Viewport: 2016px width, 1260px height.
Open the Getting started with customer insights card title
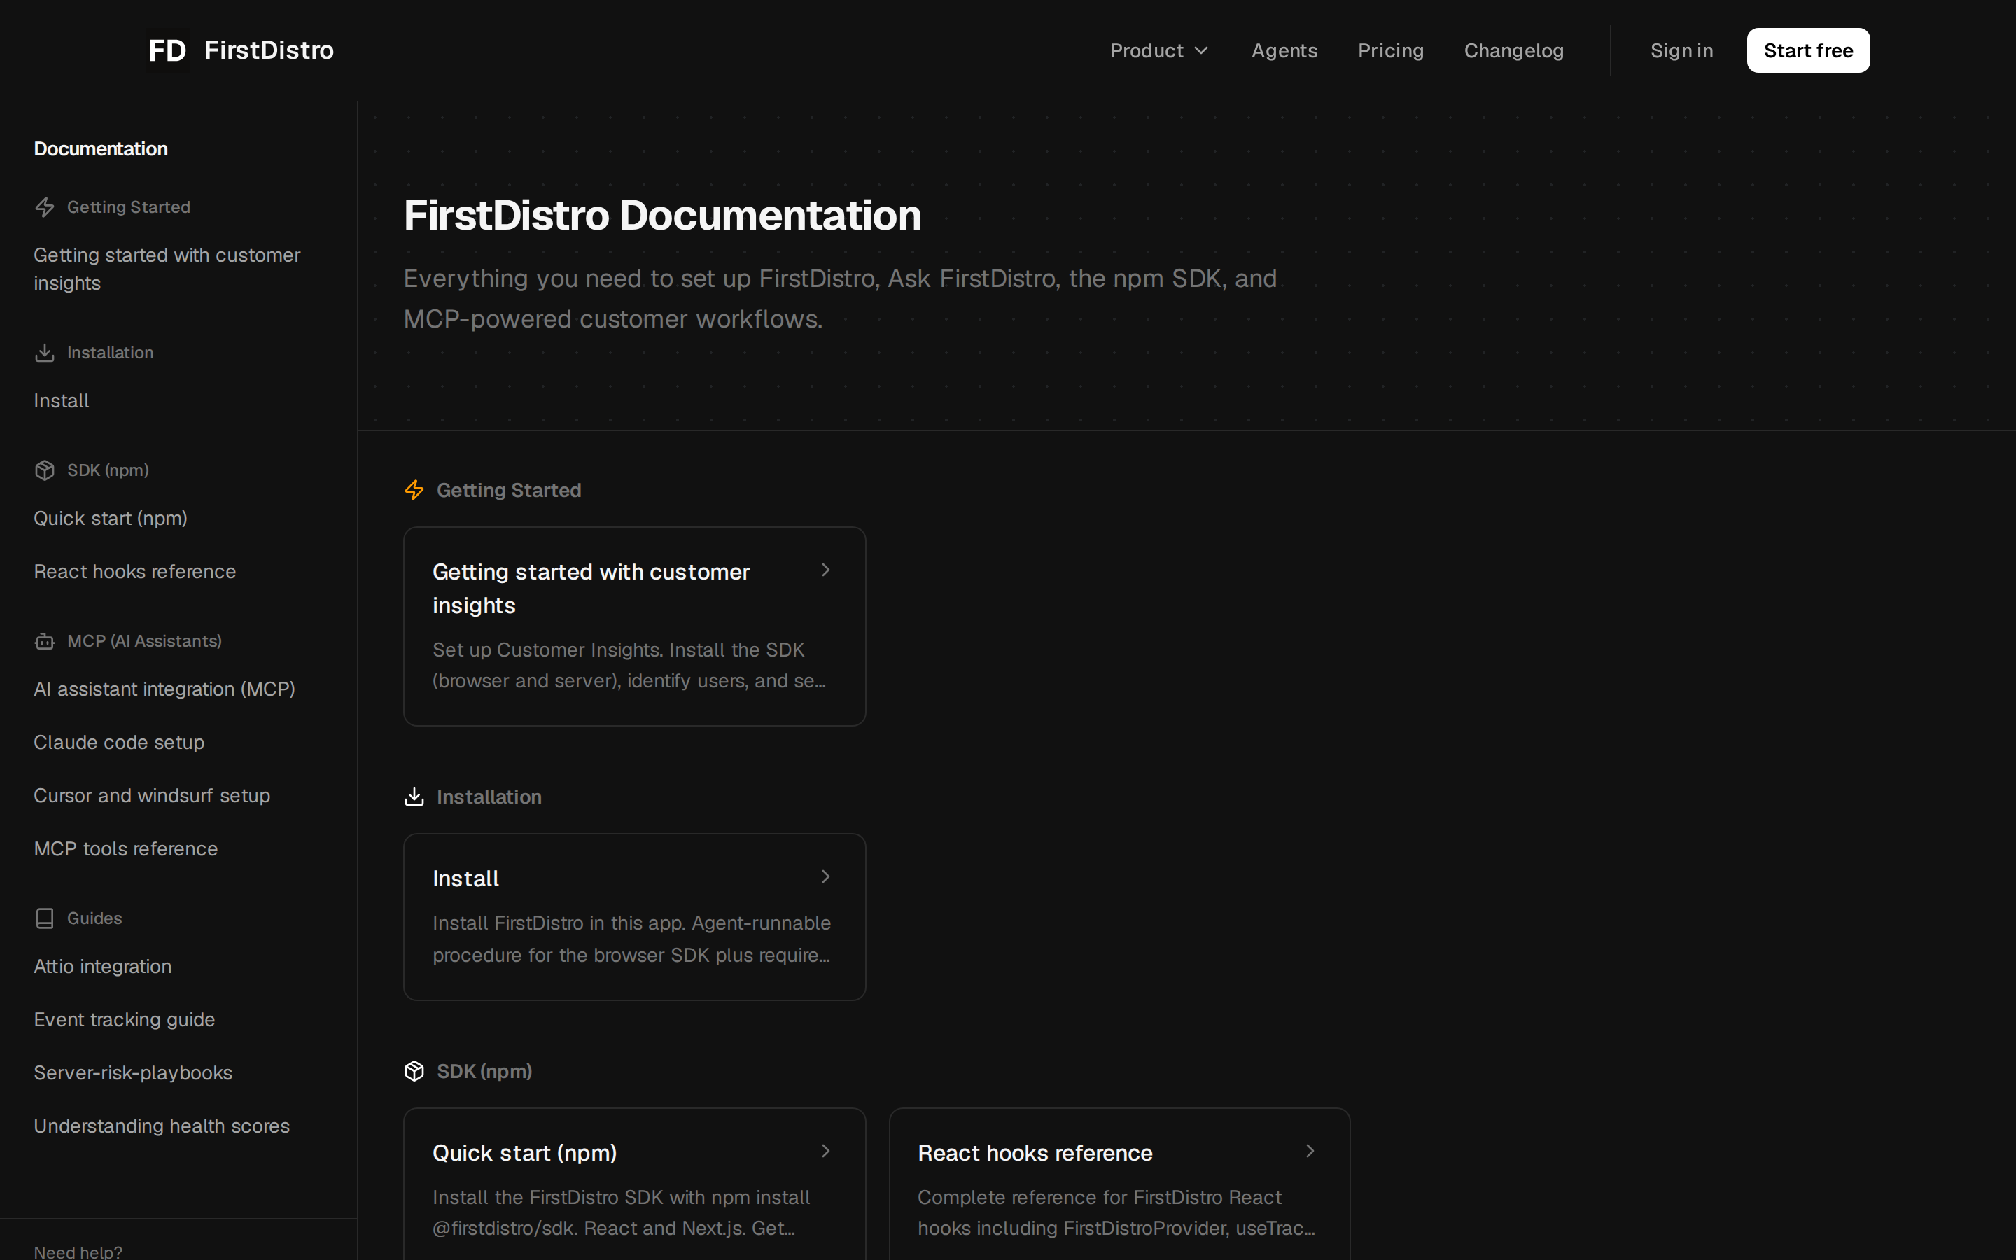(591, 589)
